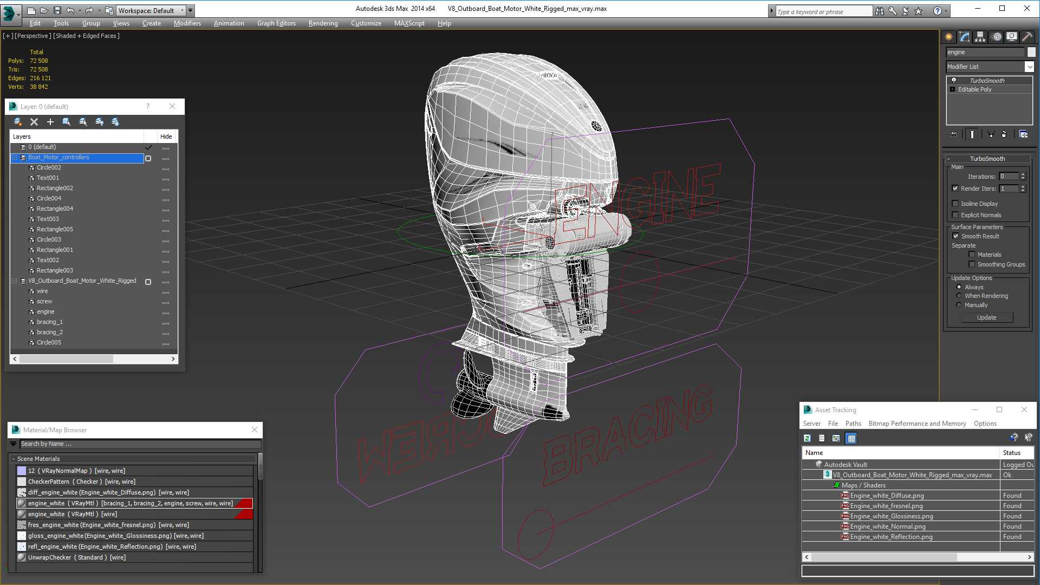Enable the Isoline Display checkbox
Screen dimensions: 1040x585
pos(955,204)
